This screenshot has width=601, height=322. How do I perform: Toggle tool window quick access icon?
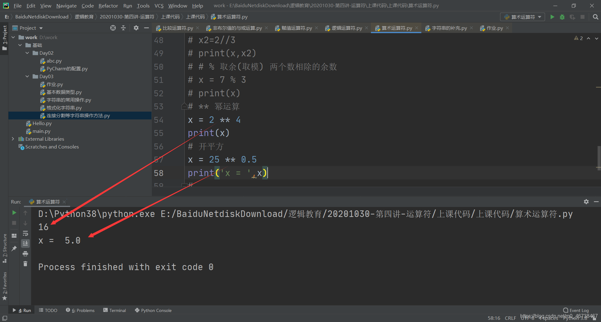tap(5, 318)
